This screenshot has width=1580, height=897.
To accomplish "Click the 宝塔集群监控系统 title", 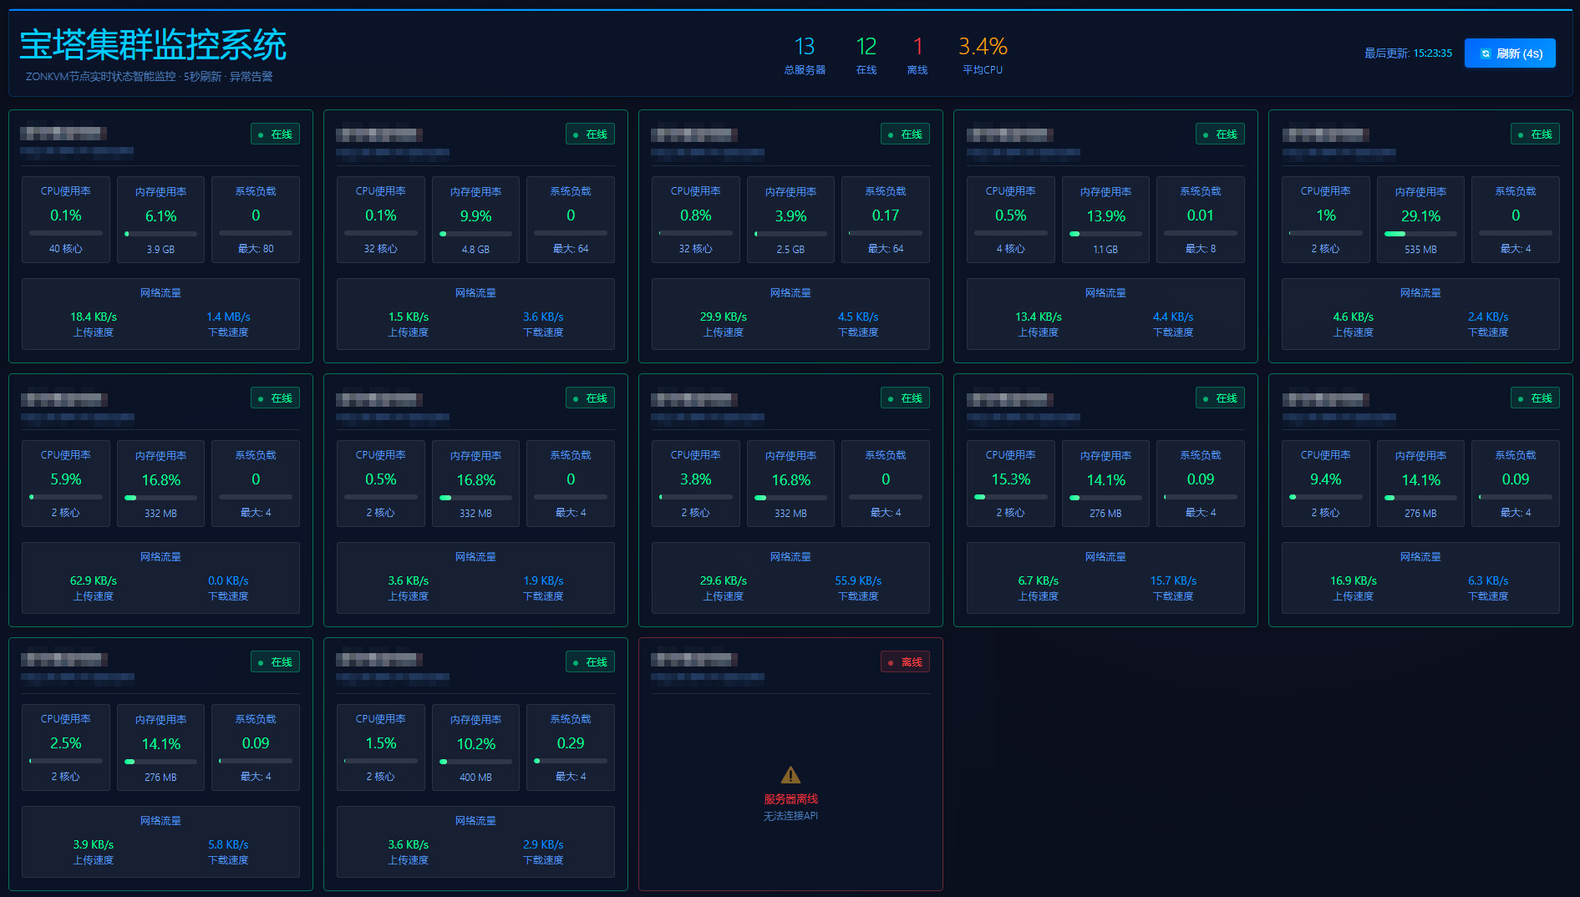I will [153, 45].
